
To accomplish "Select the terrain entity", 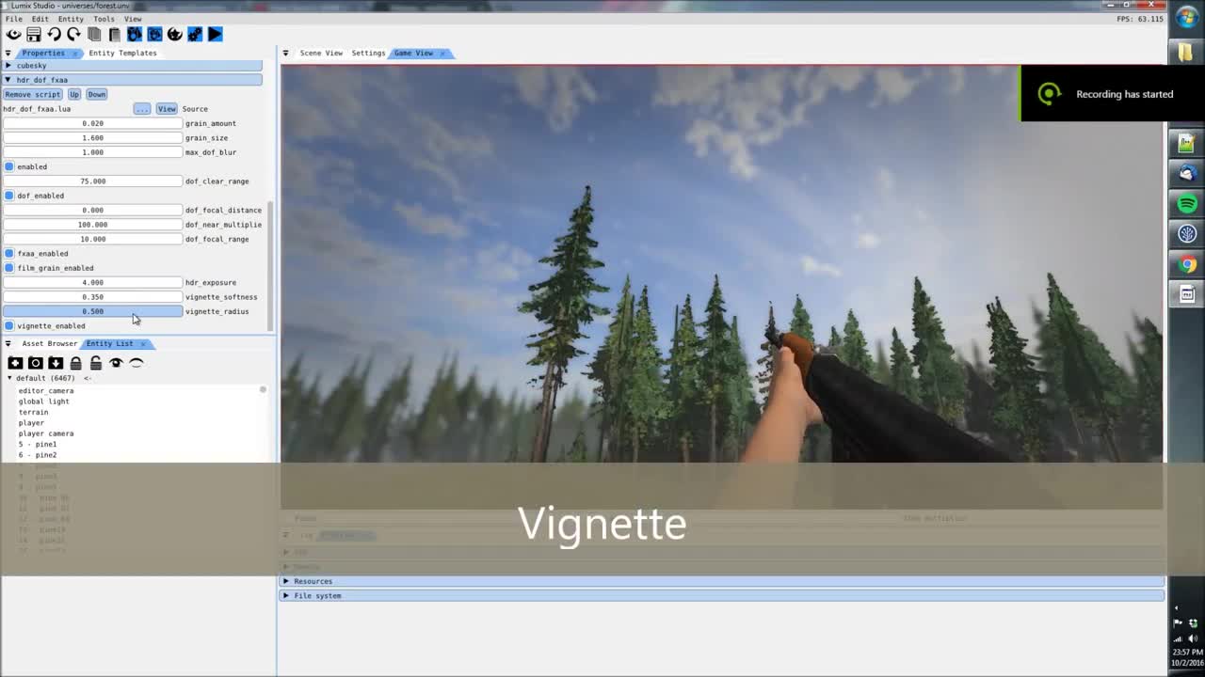I will (x=33, y=412).
